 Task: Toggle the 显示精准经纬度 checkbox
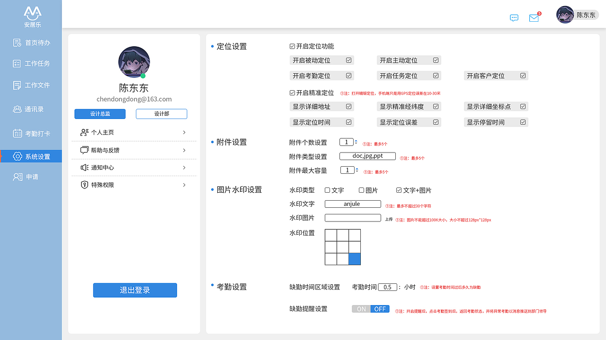point(436,107)
